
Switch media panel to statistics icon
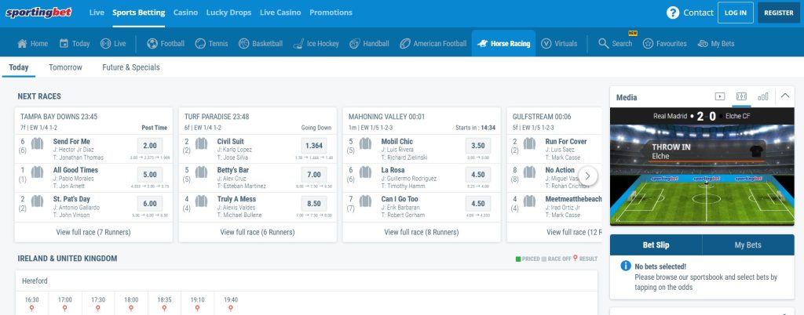point(763,96)
